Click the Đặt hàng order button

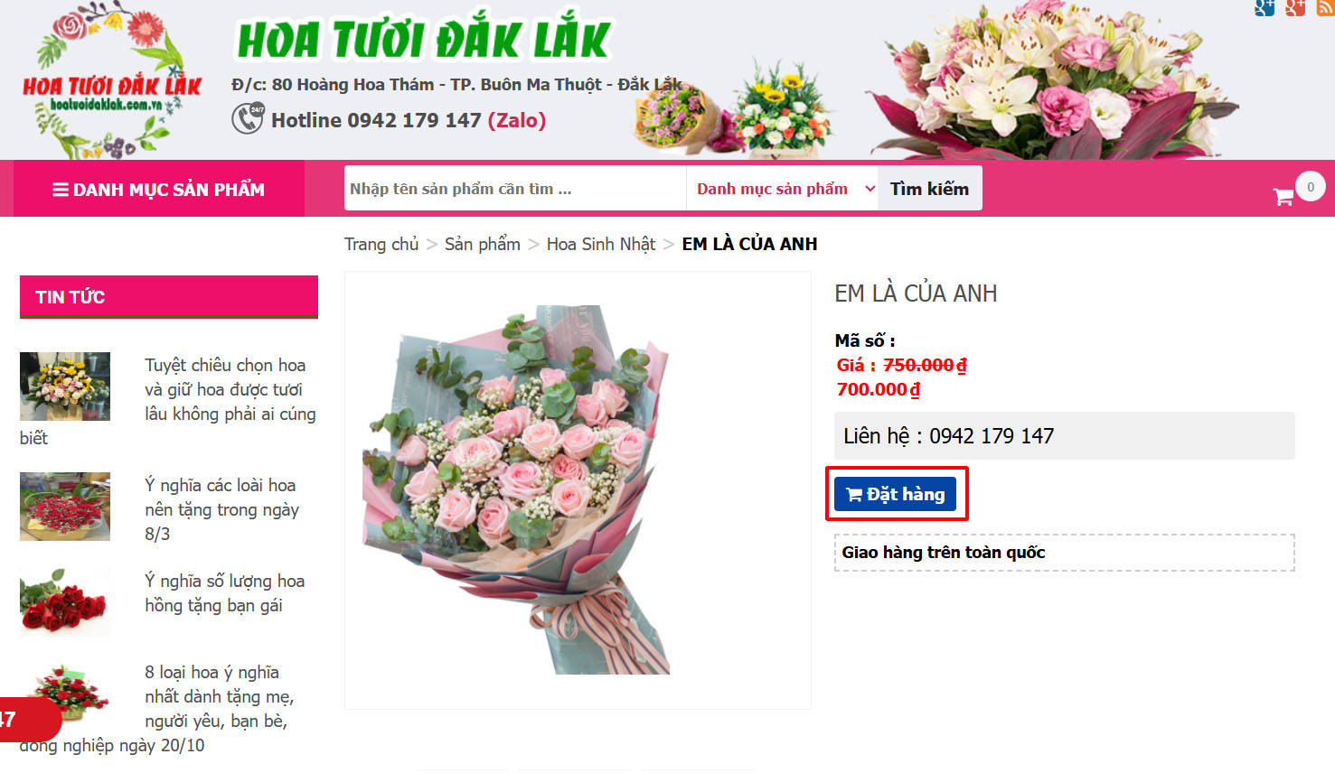tap(895, 494)
